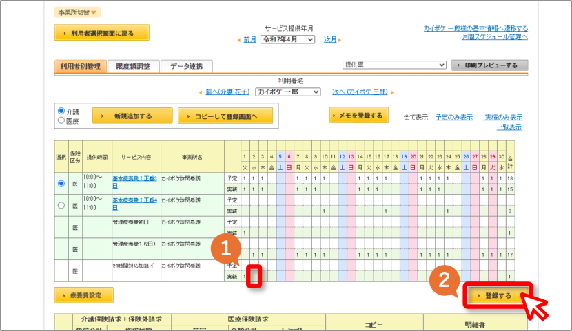Click the 登録する button
The image size is (572, 331).
[498, 296]
